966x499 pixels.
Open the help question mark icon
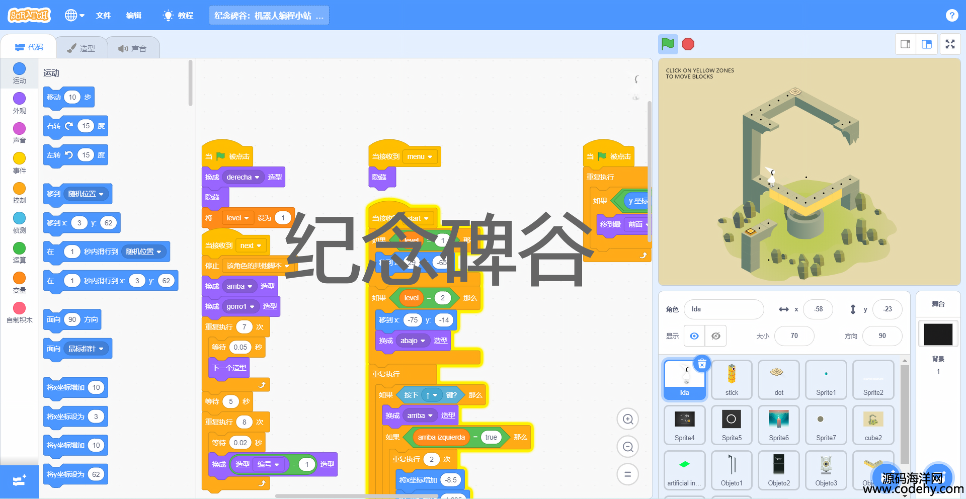point(951,15)
